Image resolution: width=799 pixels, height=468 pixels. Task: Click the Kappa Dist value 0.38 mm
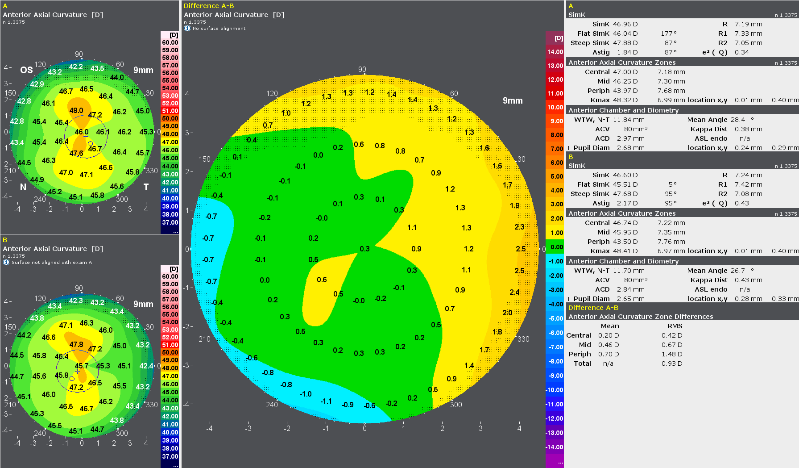pos(749,129)
